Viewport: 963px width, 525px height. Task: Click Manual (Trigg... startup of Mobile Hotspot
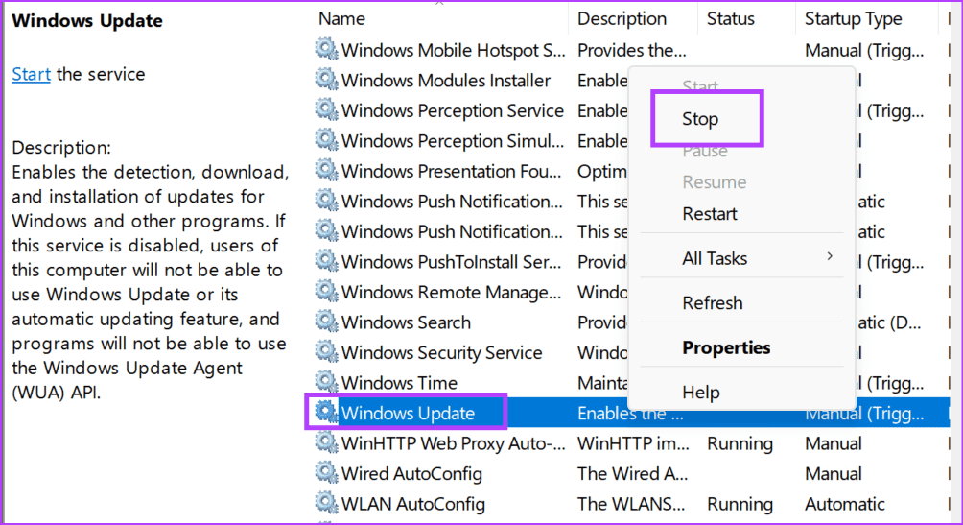tap(863, 50)
